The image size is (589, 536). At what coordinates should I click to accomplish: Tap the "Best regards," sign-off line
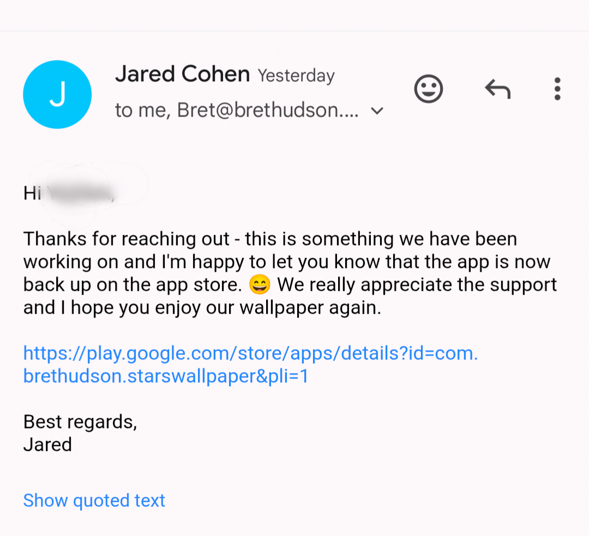(x=80, y=422)
